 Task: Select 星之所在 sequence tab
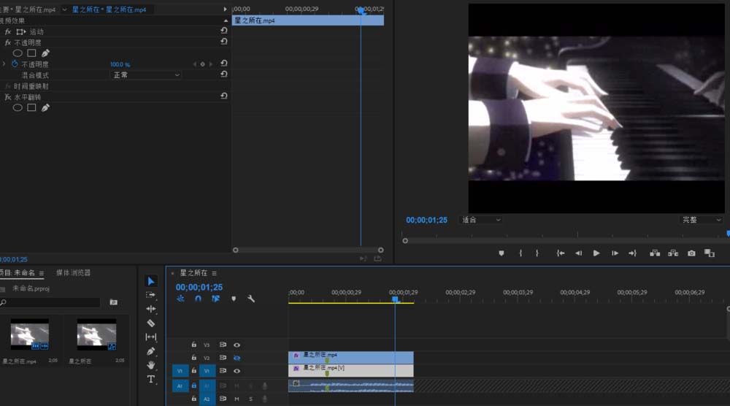pos(193,273)
